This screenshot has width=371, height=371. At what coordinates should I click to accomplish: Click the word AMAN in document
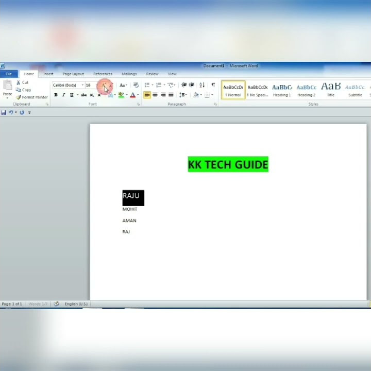129,221
